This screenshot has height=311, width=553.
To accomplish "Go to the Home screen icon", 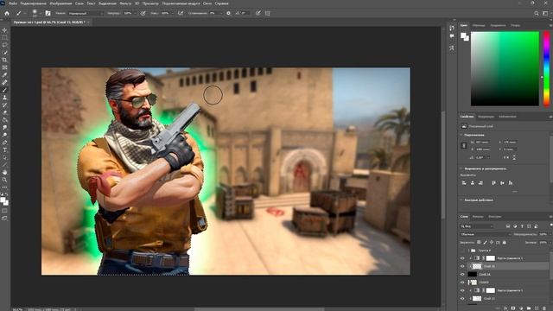I will [7, 13].
